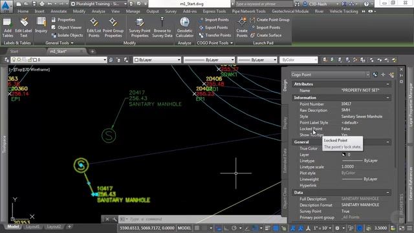Toggle polar tracking in status bar
This screenshot has width=414, height=233.
pos(234,228)
